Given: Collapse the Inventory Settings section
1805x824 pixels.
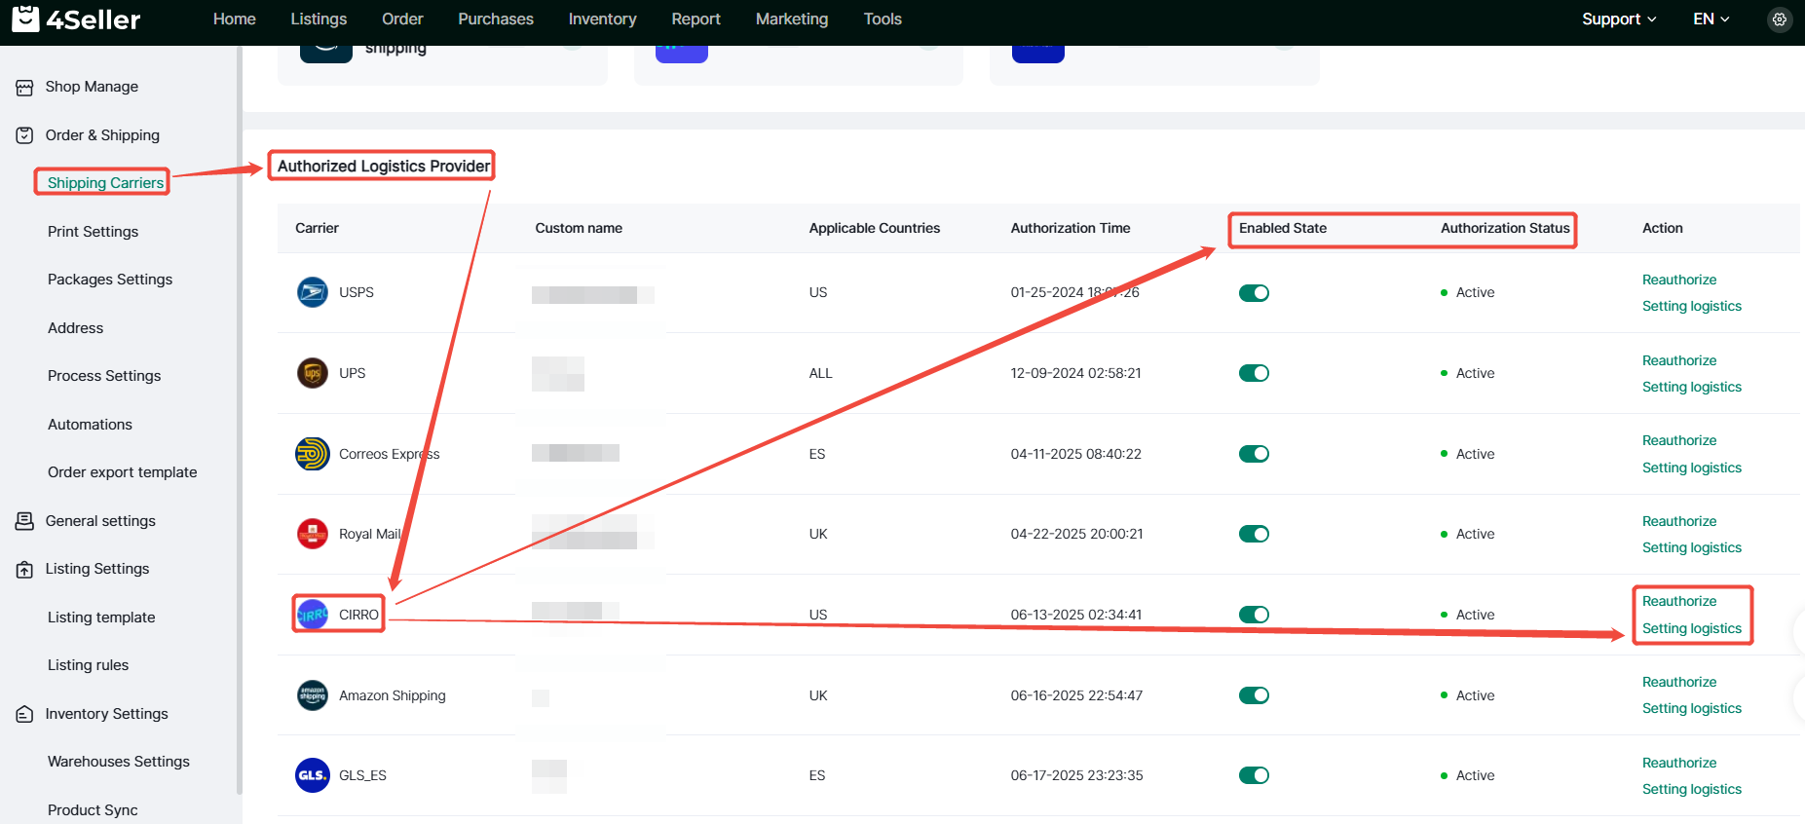Looking at the screenshot, I should [106, 714].
